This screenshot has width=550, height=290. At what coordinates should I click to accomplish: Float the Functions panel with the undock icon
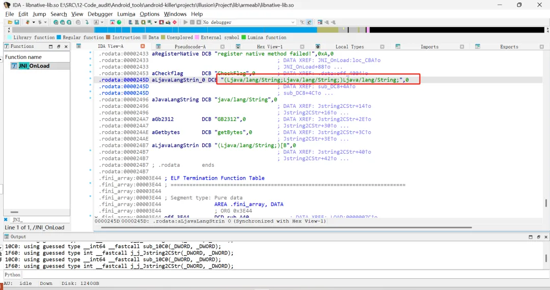pos(59,46)
